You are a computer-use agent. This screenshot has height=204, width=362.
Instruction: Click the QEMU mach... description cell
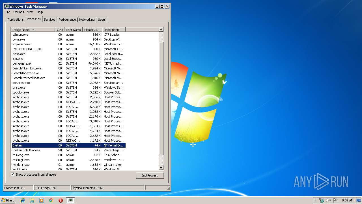(113, 63)
